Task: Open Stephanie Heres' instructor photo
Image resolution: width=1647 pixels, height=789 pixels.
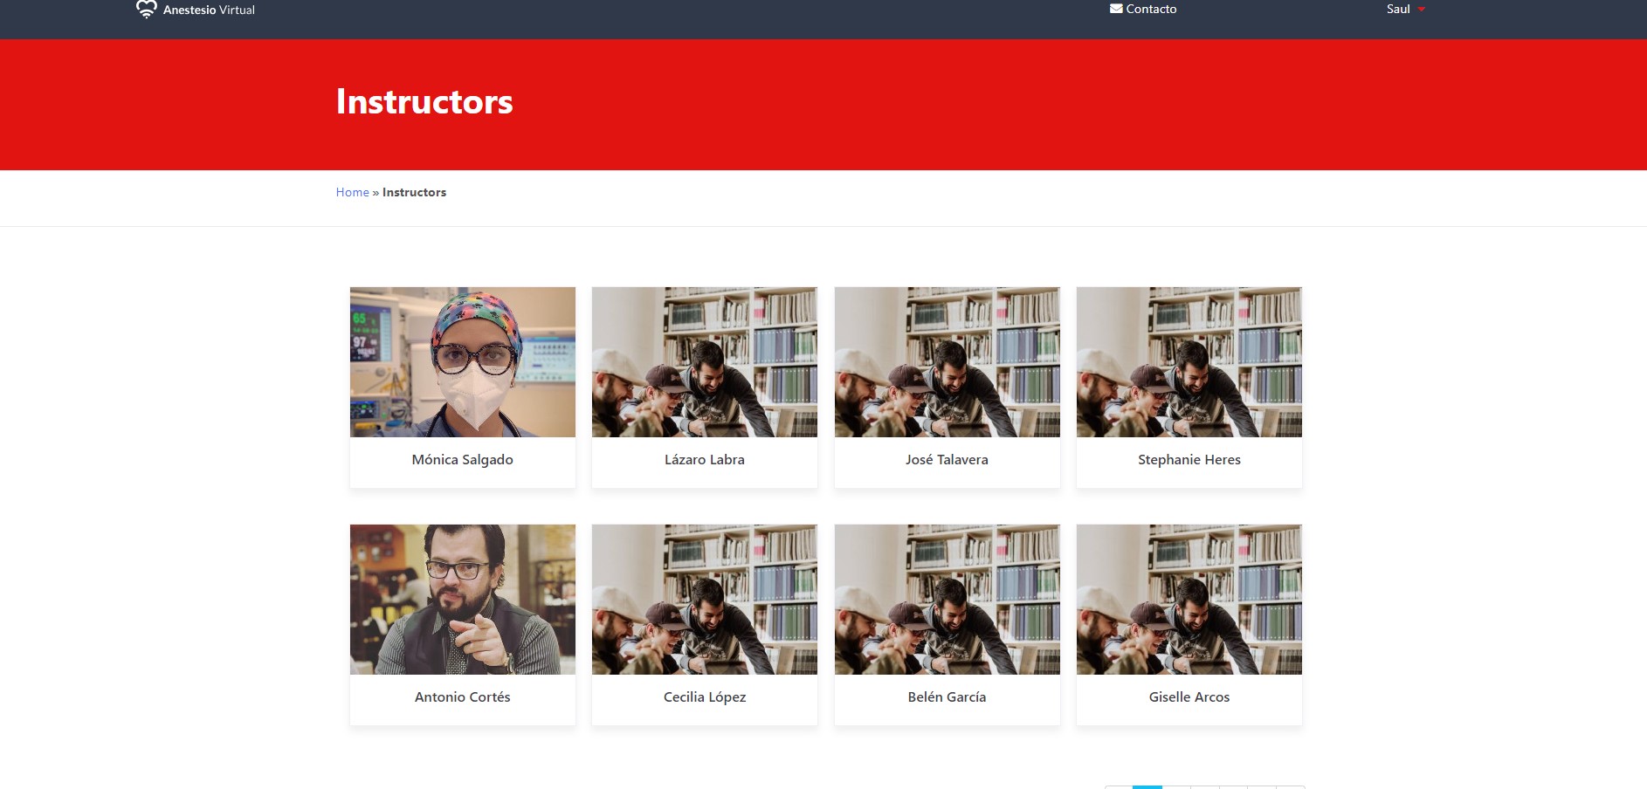Action: coord(1189,362)
